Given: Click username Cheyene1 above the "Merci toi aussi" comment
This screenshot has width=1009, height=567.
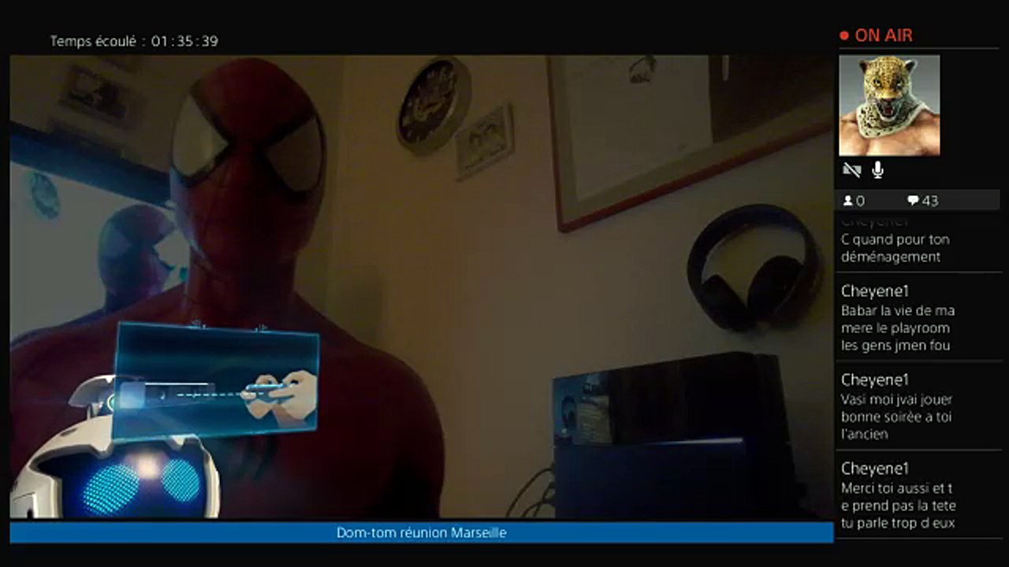Looking at the screenshot, I should click(875, 469).
